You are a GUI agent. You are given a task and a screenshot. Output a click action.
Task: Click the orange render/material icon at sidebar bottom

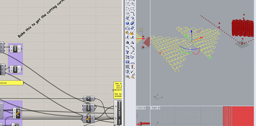(x=132, y=76)
